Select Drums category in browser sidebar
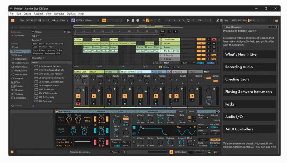 [16, 55]
